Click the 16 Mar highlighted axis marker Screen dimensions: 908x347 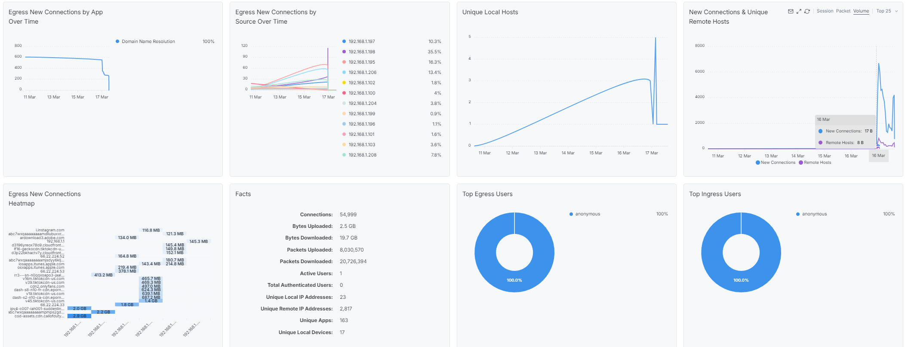878,156
